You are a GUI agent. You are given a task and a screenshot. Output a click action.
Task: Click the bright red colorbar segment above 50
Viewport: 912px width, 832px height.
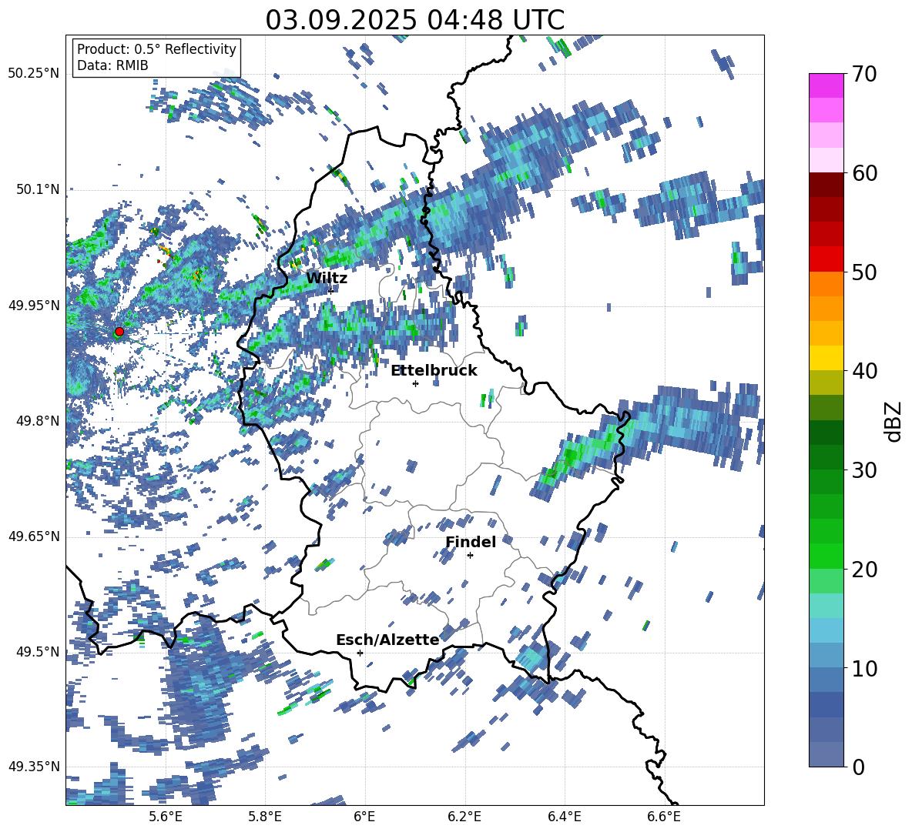tap(826, 259)
